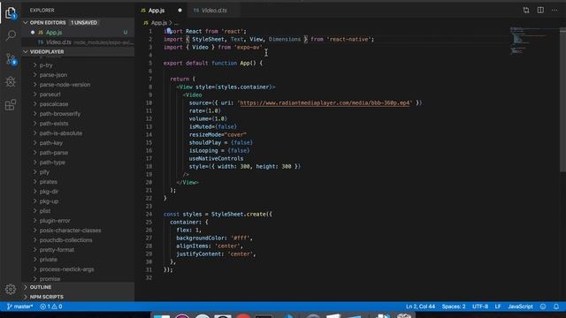Click the master branch indicator
The width and height of the screenshot is (566, 318).
click(x=19, y=307)
